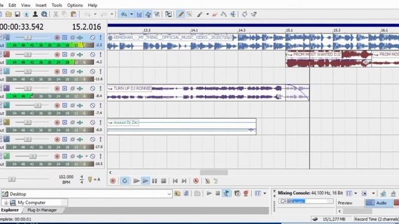Click the Undo arrow icon
This screenshot has height=224, width=399.
pyautogui.click(x=87, y=14)
